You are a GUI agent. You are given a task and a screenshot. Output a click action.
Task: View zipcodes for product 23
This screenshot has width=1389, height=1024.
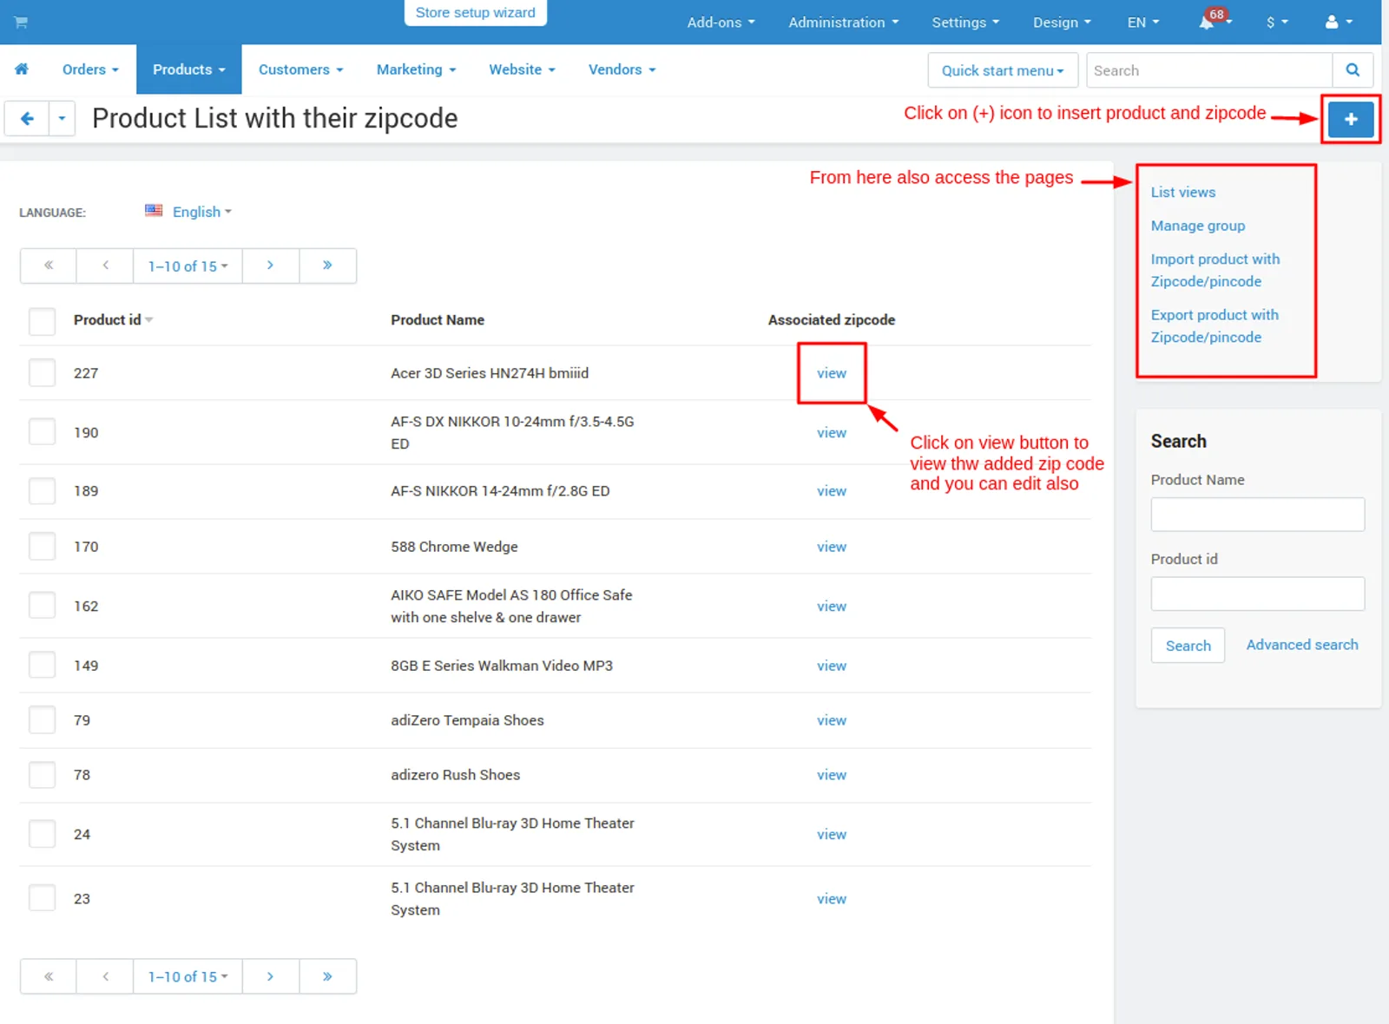[x=832, y=899]
